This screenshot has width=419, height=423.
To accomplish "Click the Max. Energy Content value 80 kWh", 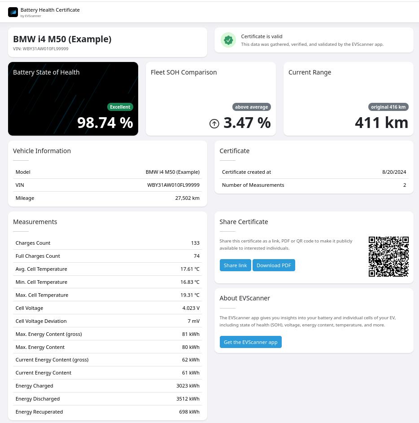I will click(x=191, y=347).
